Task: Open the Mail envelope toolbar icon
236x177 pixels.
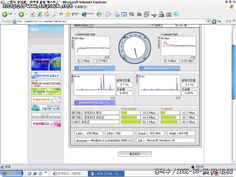Action: point(108,14)
